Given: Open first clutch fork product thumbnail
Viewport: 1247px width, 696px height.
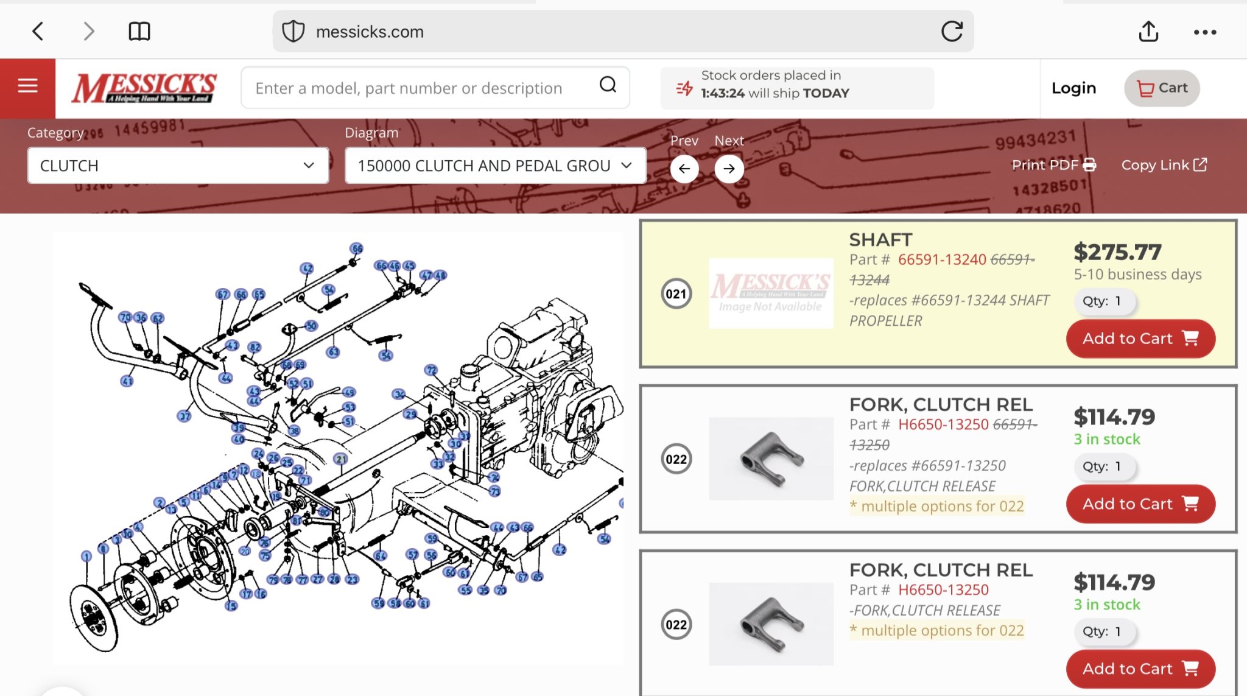Looking at the screenshot, I should (x=771, y=459).
